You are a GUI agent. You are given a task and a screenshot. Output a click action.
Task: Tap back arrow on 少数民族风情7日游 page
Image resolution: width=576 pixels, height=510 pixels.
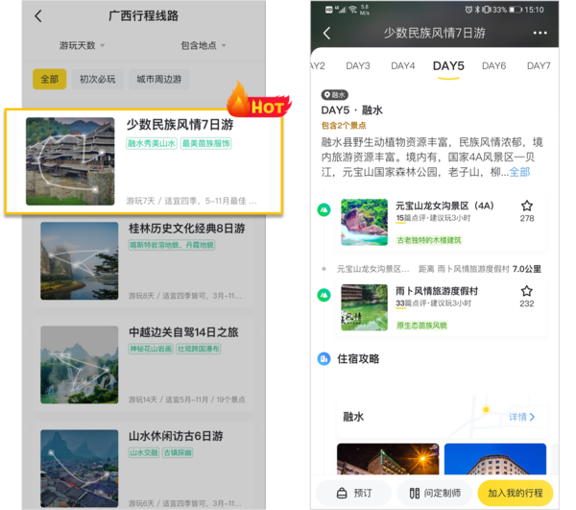[326, 34]
